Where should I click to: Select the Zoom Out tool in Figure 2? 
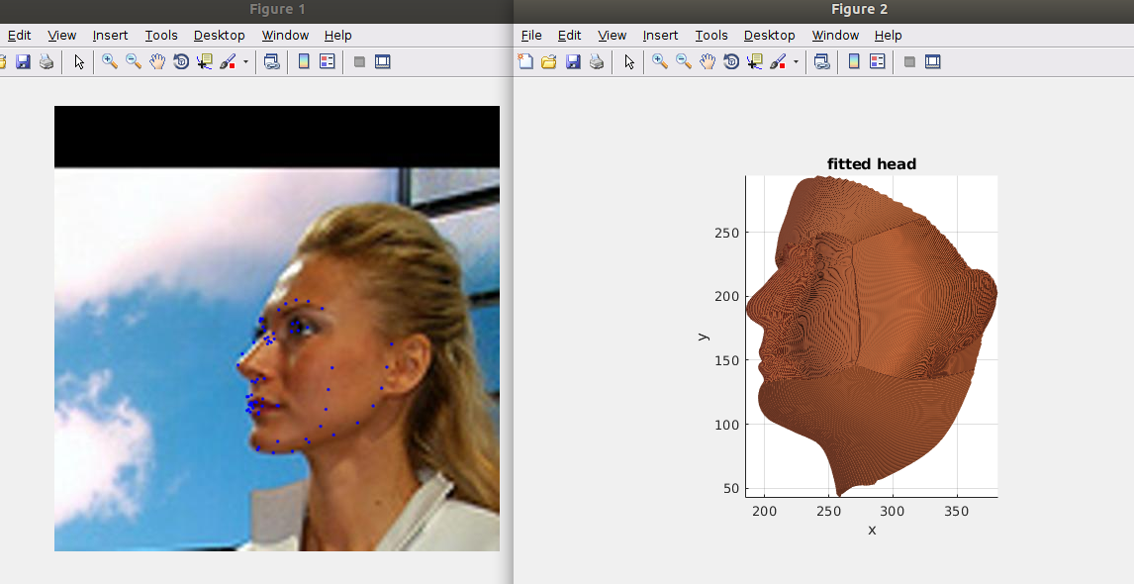tap(684, 61)
